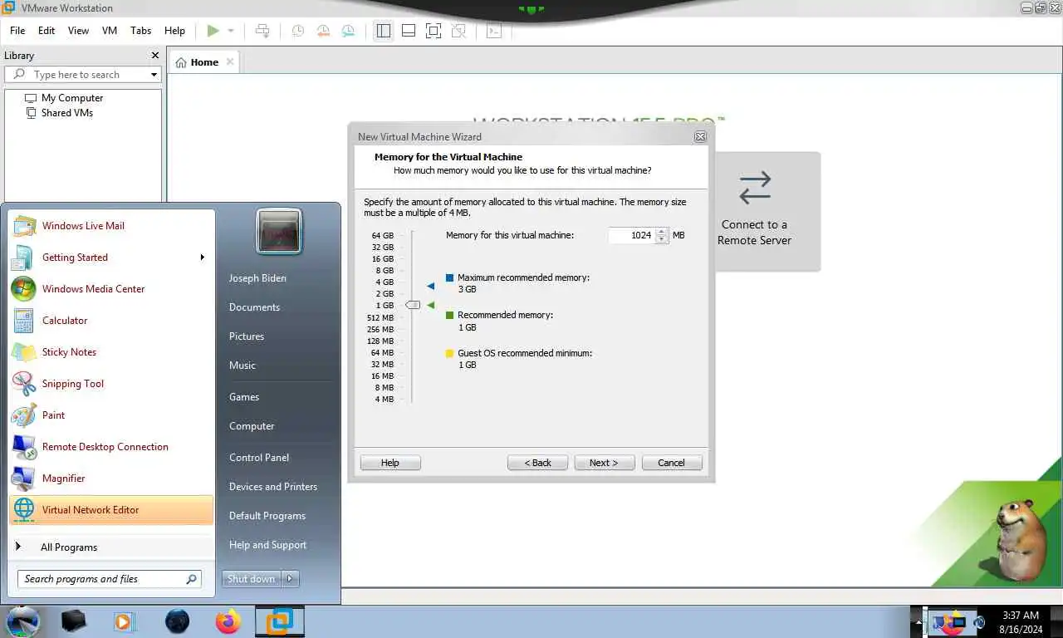1063x638 pixels.
Task: Open the Tabs menu
Action: tap(141, 30)
